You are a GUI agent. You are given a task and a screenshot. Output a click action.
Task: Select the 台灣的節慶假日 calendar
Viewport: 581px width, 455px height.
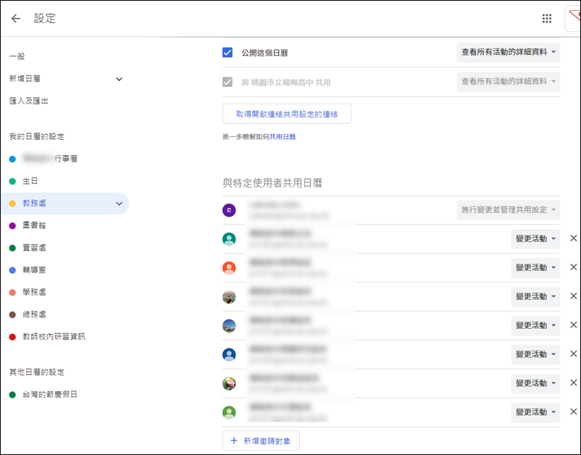tap(50, 394)
